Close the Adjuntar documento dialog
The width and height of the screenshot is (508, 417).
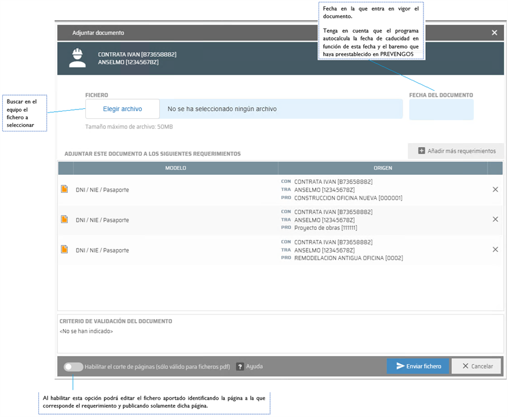(x=495, y=33)
